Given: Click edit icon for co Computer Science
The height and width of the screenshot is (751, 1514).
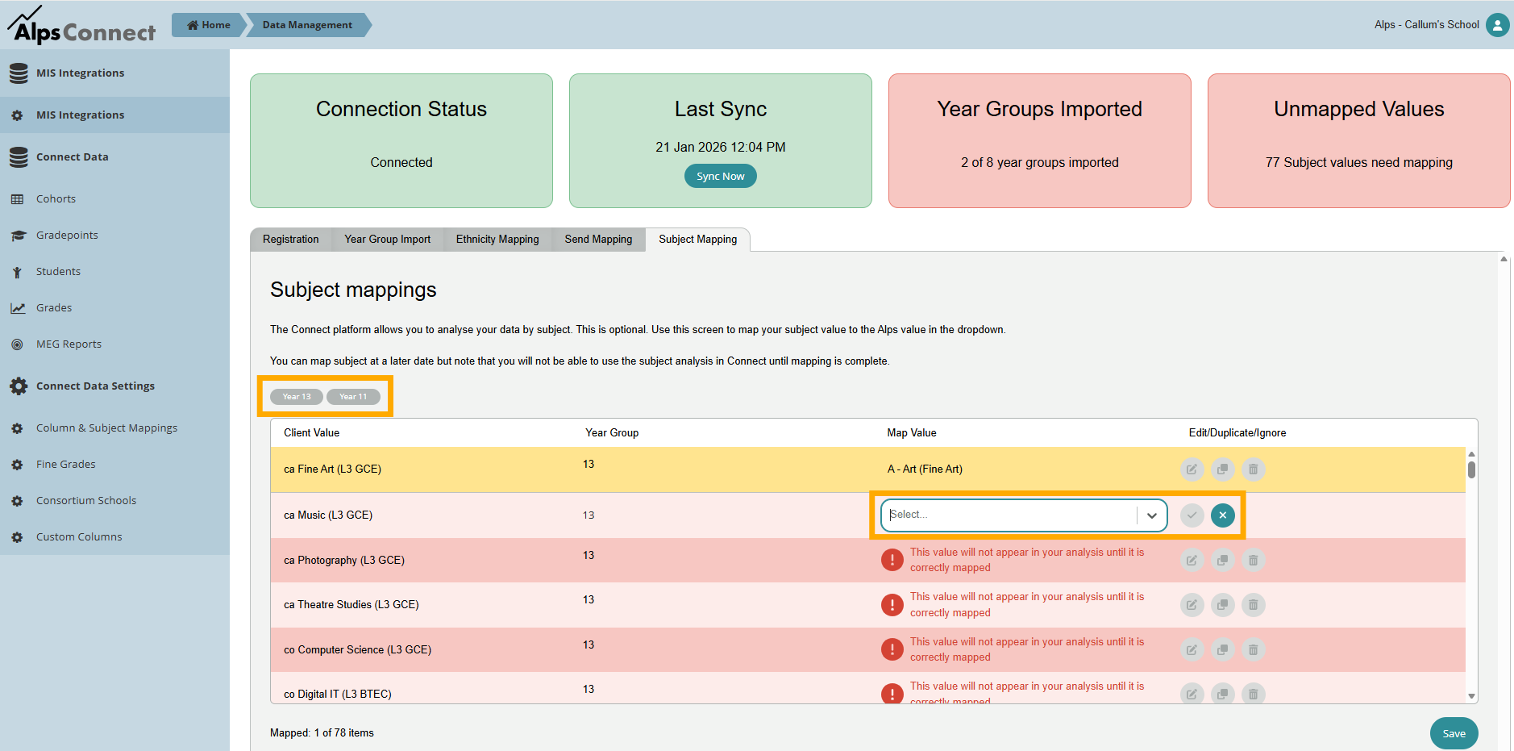Looking at the screenshot, I should tap(1192, 649).
